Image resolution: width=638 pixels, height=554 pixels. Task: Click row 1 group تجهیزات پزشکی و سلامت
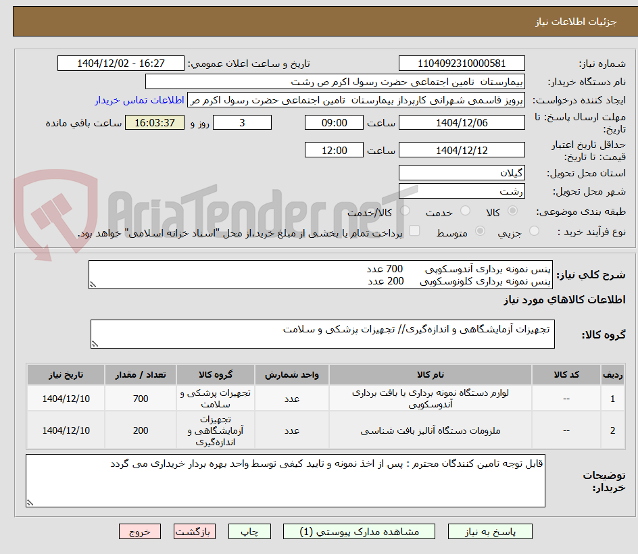pos(216,399)
